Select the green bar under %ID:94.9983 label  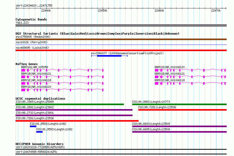click(x=179, y=104)
